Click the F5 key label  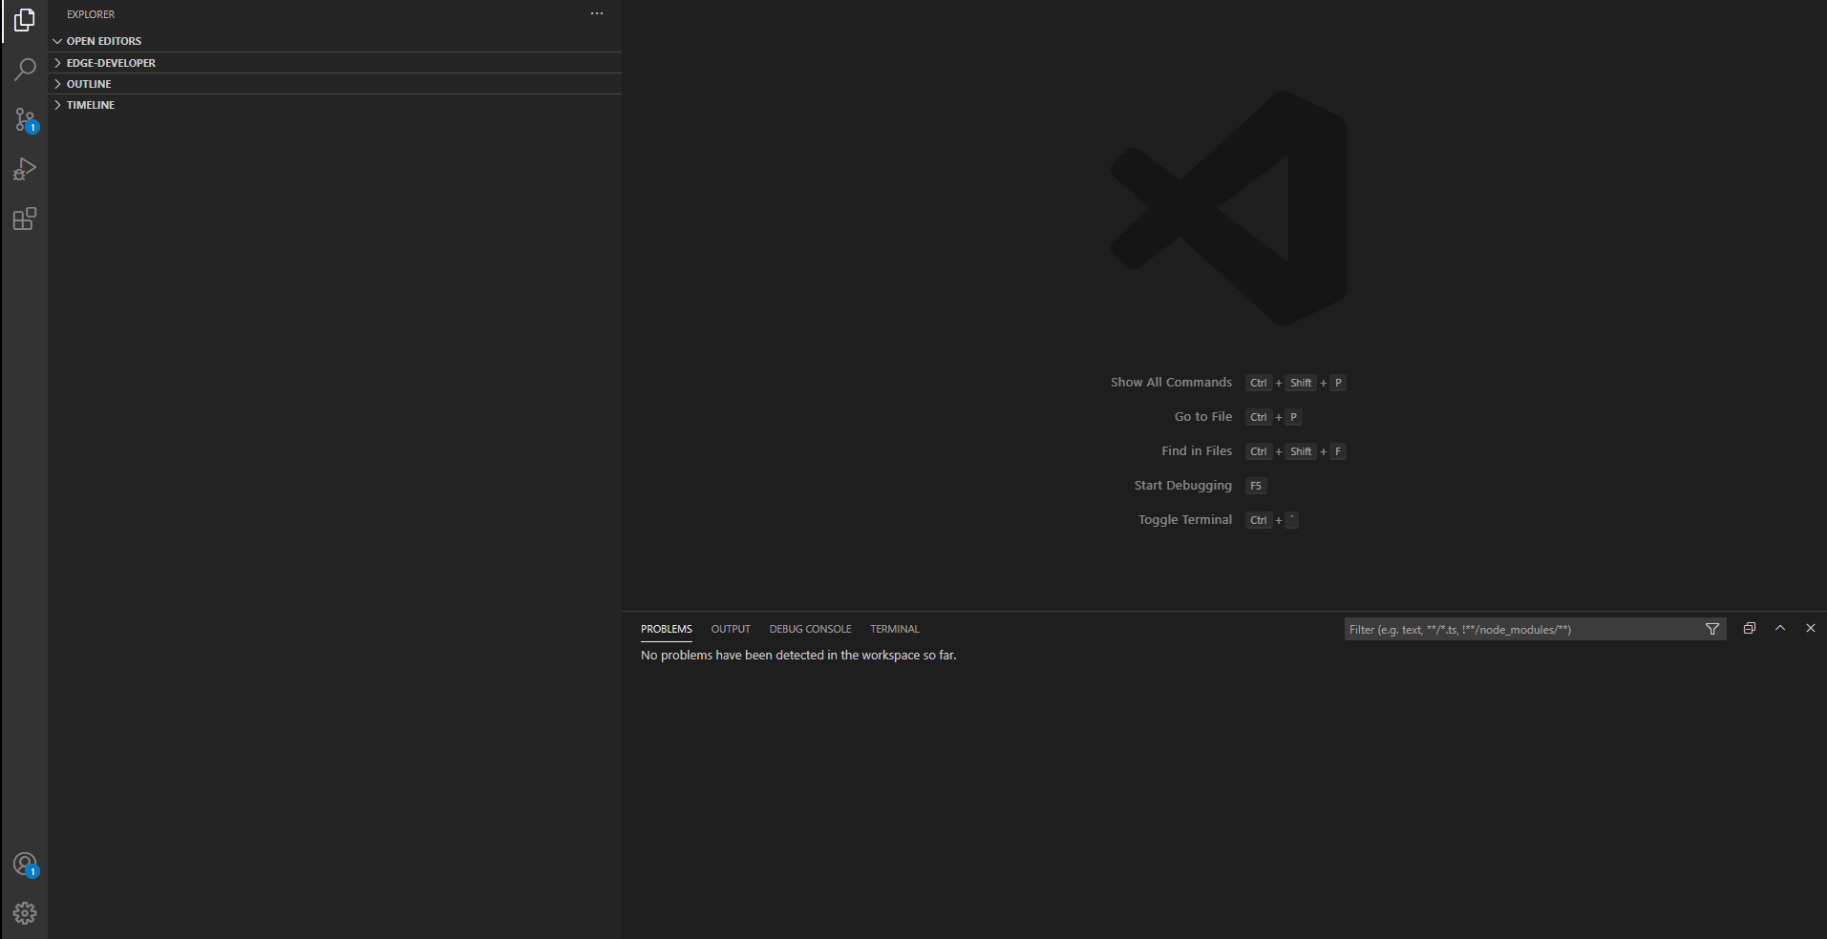(1256, 486)
